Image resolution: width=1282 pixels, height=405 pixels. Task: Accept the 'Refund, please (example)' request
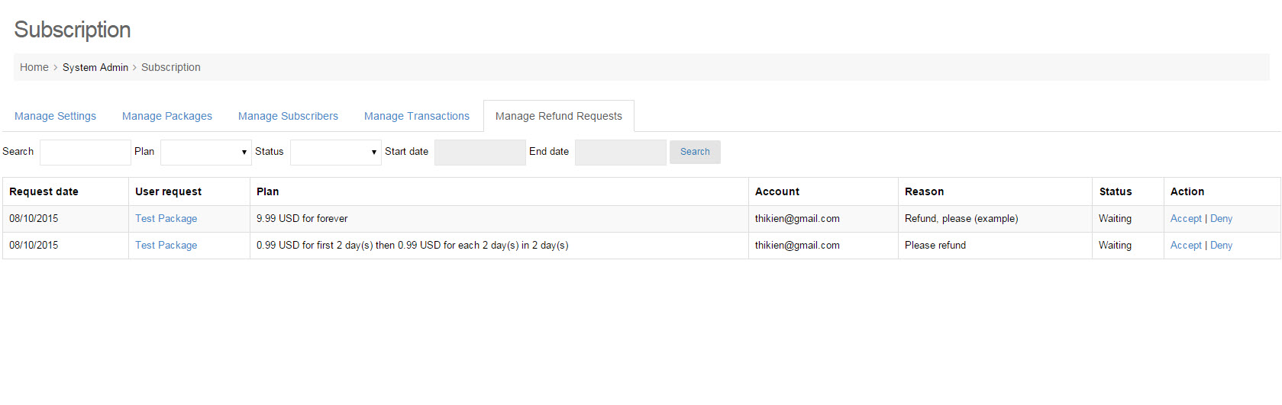tap(1185, 218)
